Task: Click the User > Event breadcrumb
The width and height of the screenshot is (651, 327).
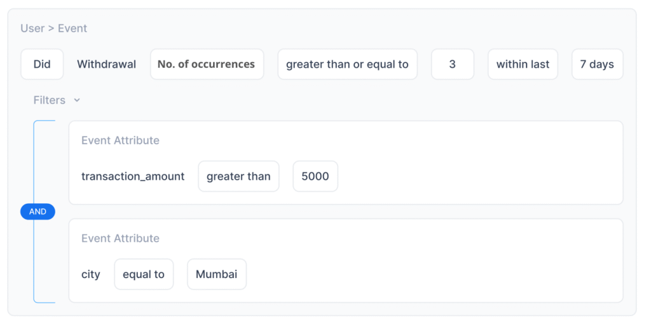Action: 54,29
